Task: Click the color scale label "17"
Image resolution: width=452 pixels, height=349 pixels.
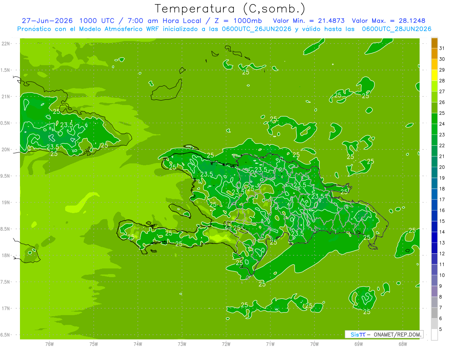Action: coord(442,200)
